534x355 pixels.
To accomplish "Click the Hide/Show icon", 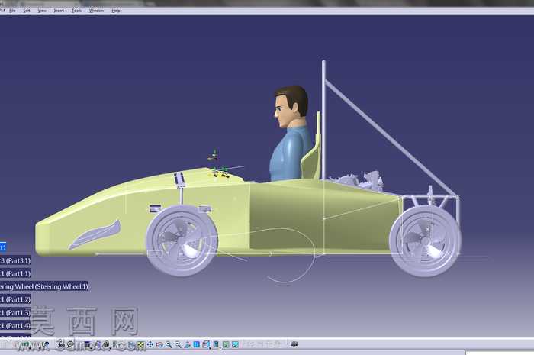I will [226, 344].
